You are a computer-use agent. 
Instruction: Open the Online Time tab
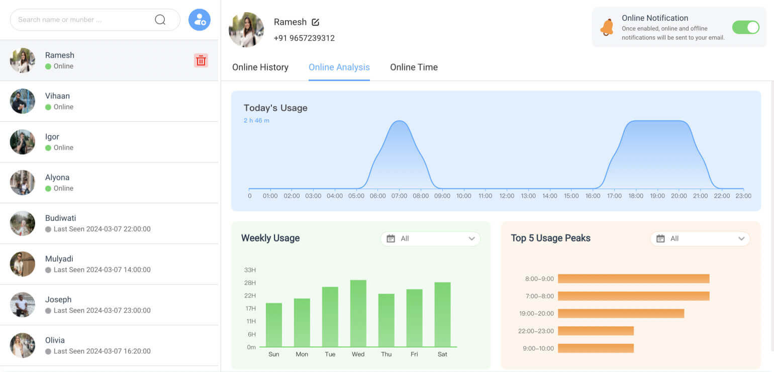(414, 67)
